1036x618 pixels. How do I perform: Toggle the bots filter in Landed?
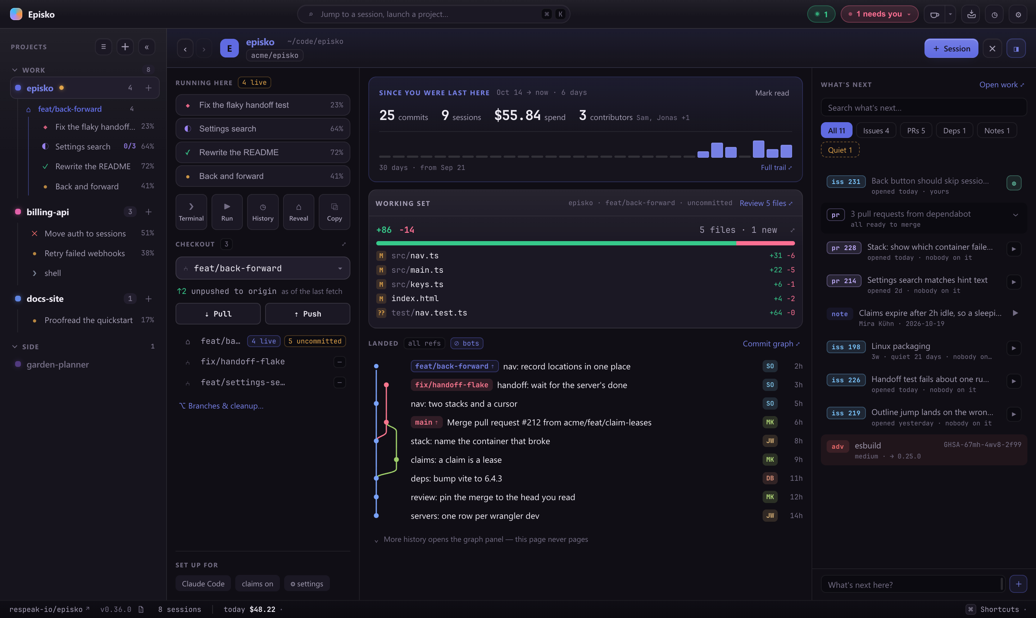tap(467, 343)
